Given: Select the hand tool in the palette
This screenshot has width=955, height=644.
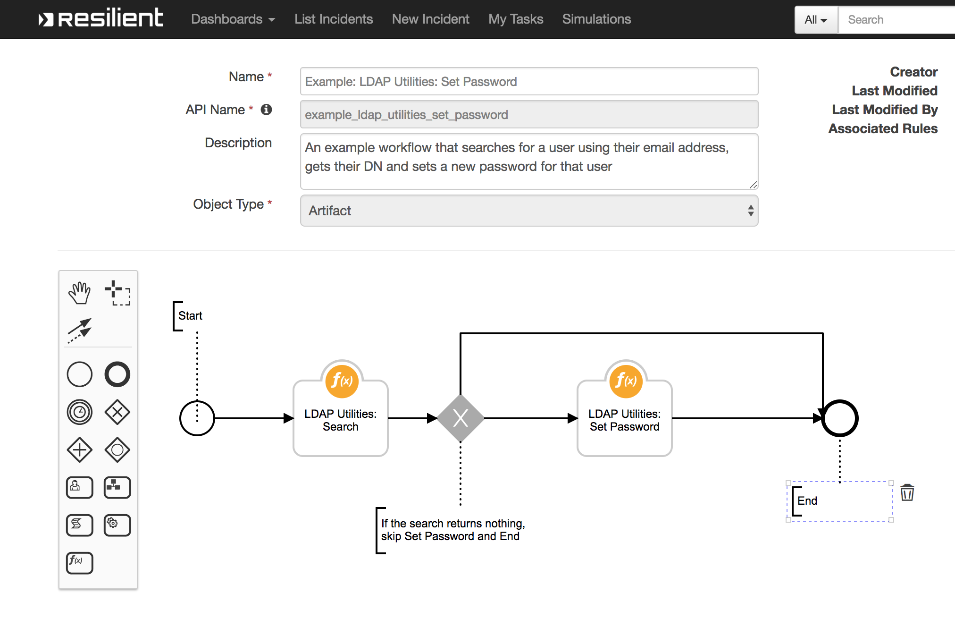Looking at the screenshot, I should pyautogui.click(x=79, y=293).
